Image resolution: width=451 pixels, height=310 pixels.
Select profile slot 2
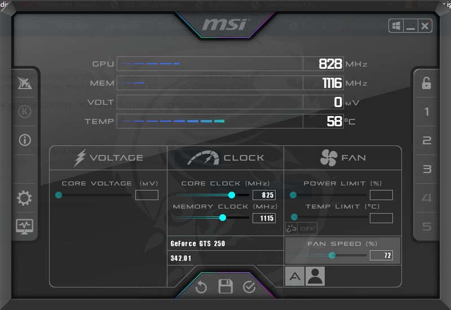(427, 140)
